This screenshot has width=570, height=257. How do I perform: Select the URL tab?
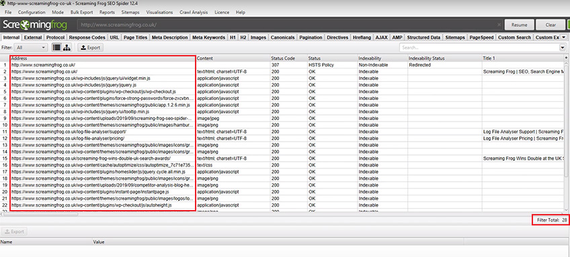coord(114,38)
